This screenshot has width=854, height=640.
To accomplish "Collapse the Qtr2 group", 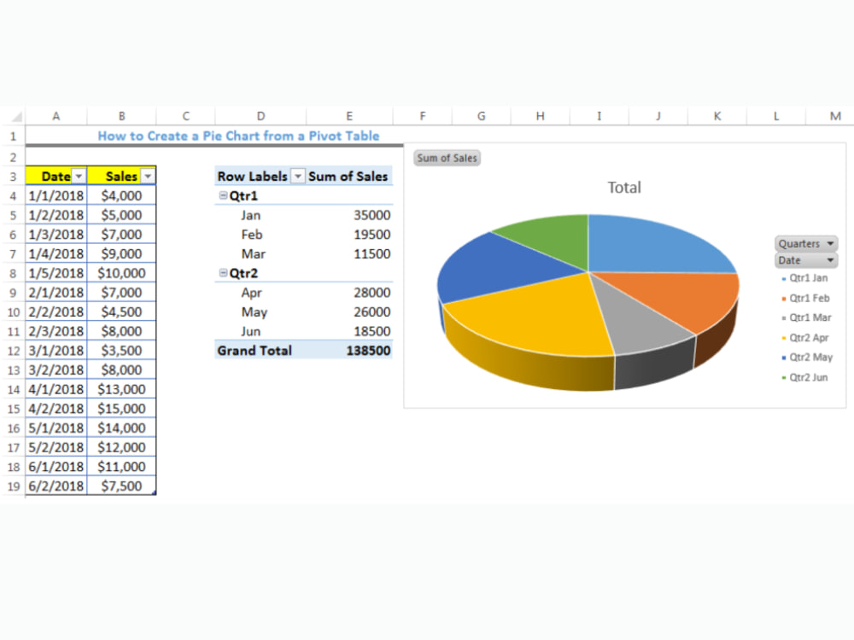I will pyautogui.click(x=223, y=273).
